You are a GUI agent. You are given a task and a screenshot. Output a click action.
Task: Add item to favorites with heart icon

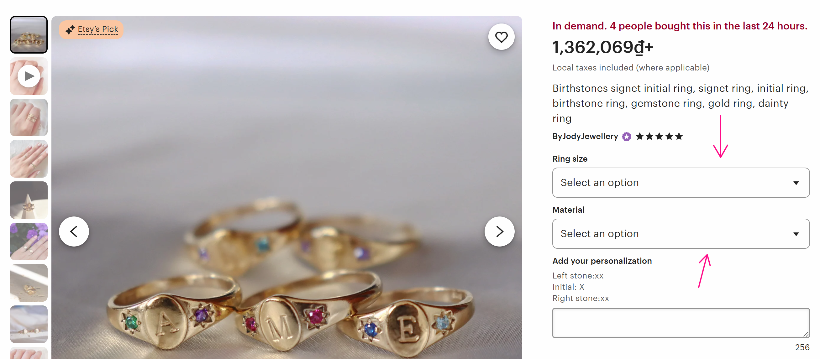click(501, 37)
